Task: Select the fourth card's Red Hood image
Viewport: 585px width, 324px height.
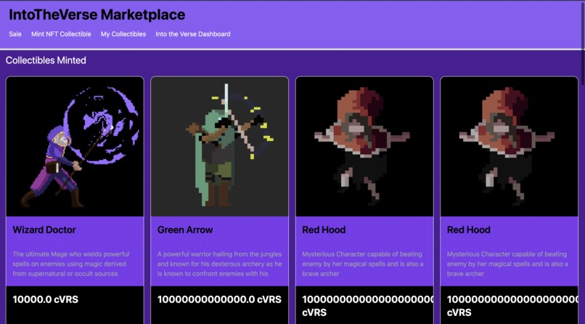Action: pos(510,147)
